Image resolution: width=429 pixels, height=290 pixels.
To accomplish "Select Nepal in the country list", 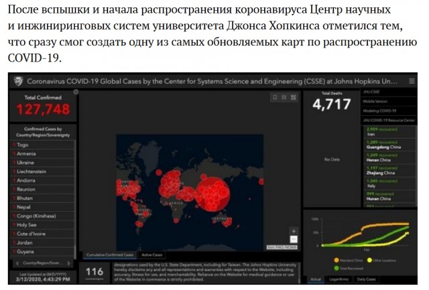I will coord(42,207).
